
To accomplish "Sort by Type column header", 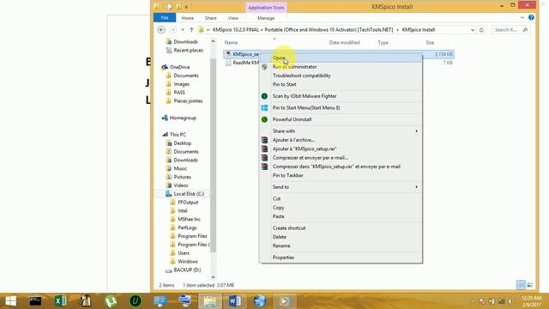I will coord(383,42).
